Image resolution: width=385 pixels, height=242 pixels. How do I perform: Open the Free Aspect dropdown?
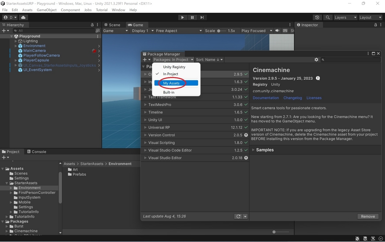[179, 31]
